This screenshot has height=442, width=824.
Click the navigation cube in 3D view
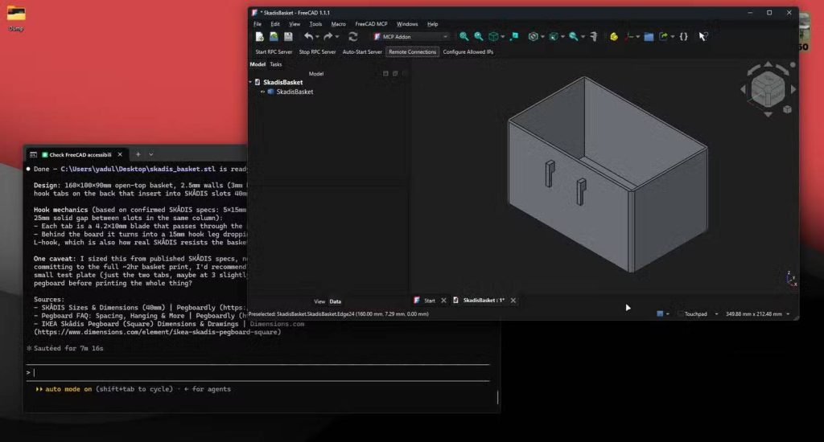pyautogui.click(x=768, y=89)
